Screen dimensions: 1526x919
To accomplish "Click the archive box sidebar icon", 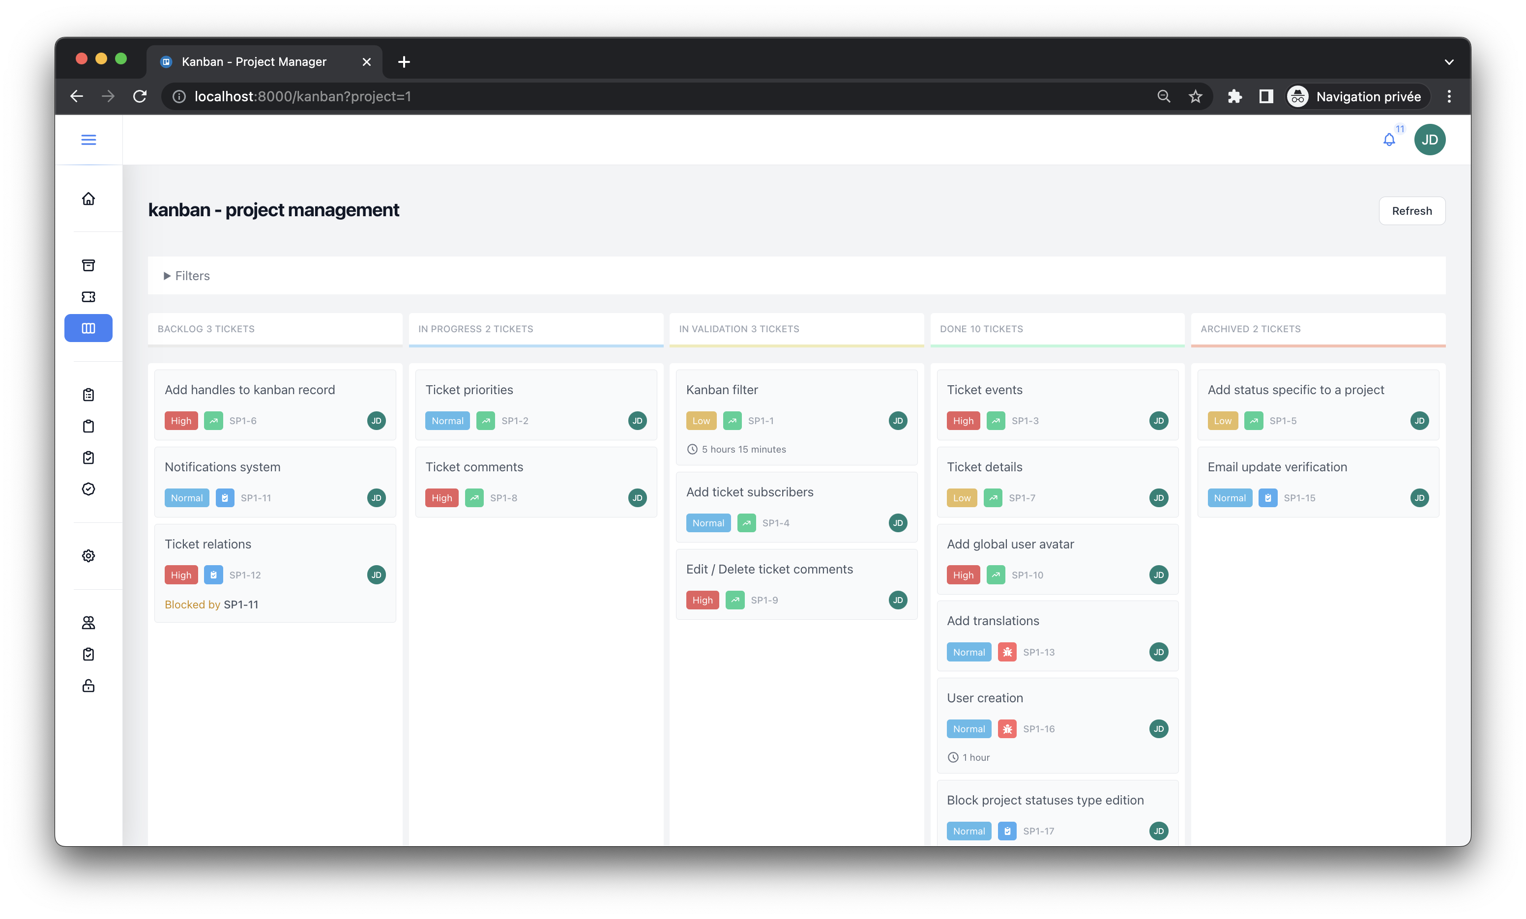I will [x=88, y=265].
